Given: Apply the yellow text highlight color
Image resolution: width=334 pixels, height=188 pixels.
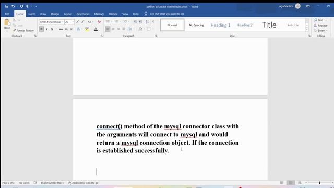Looking at the screenshot, I should (87, 29).
